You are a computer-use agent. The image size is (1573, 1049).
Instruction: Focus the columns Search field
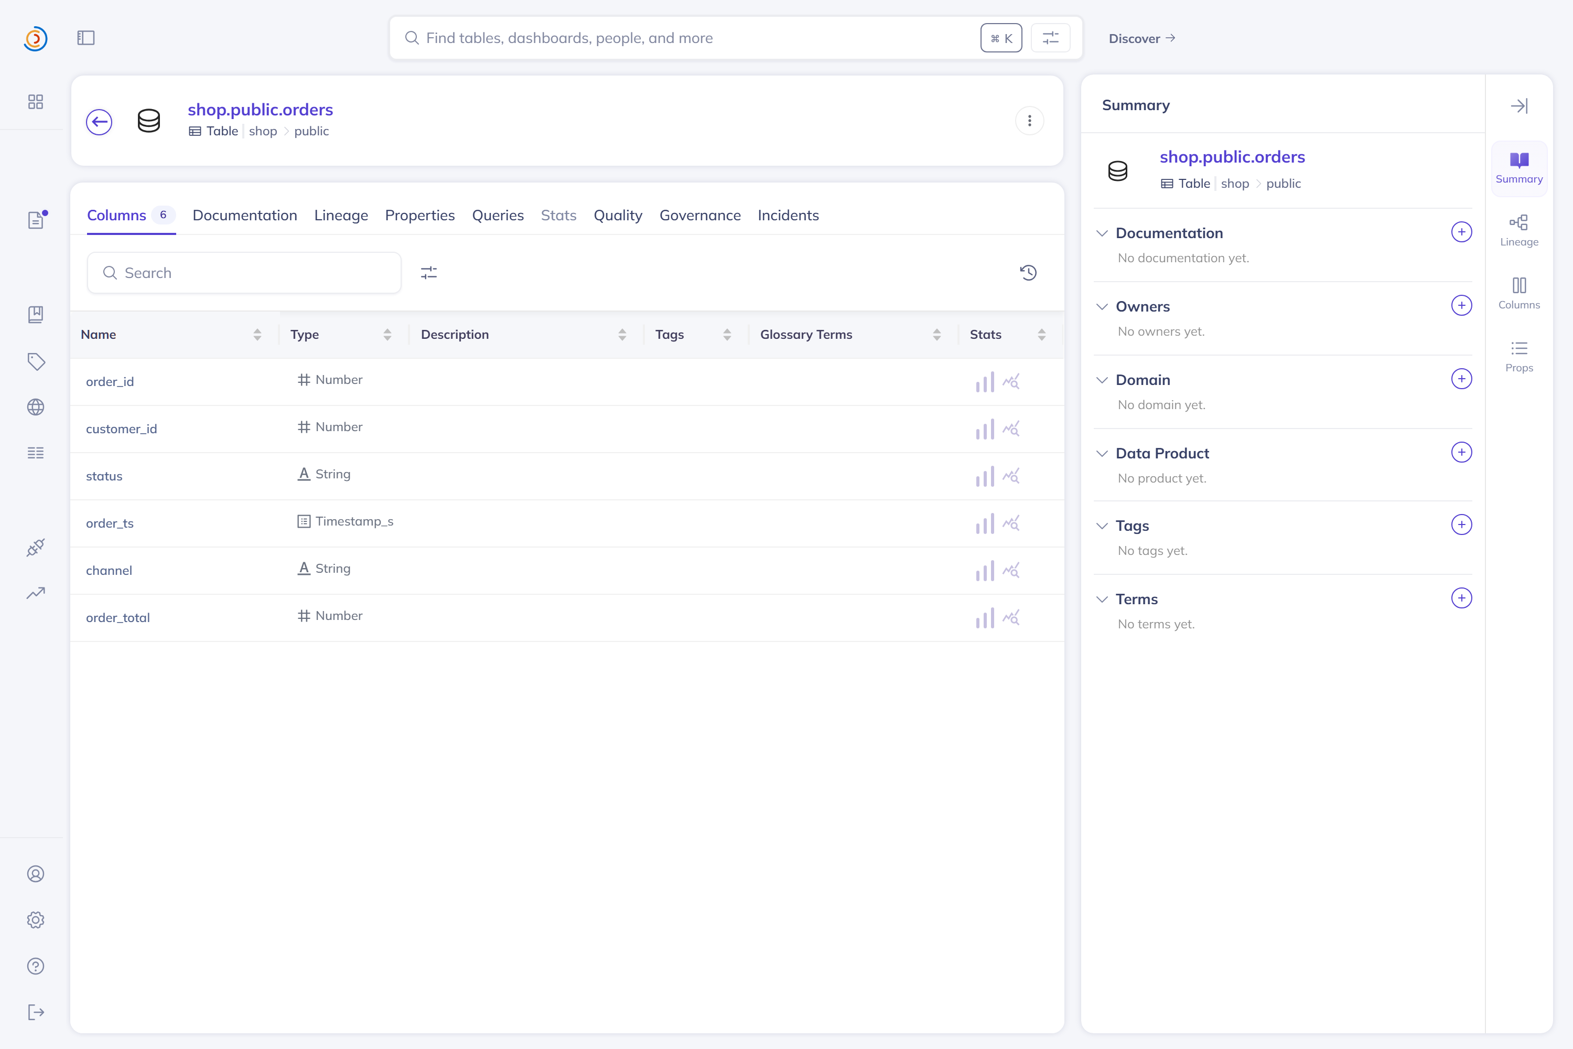(244, 273)
